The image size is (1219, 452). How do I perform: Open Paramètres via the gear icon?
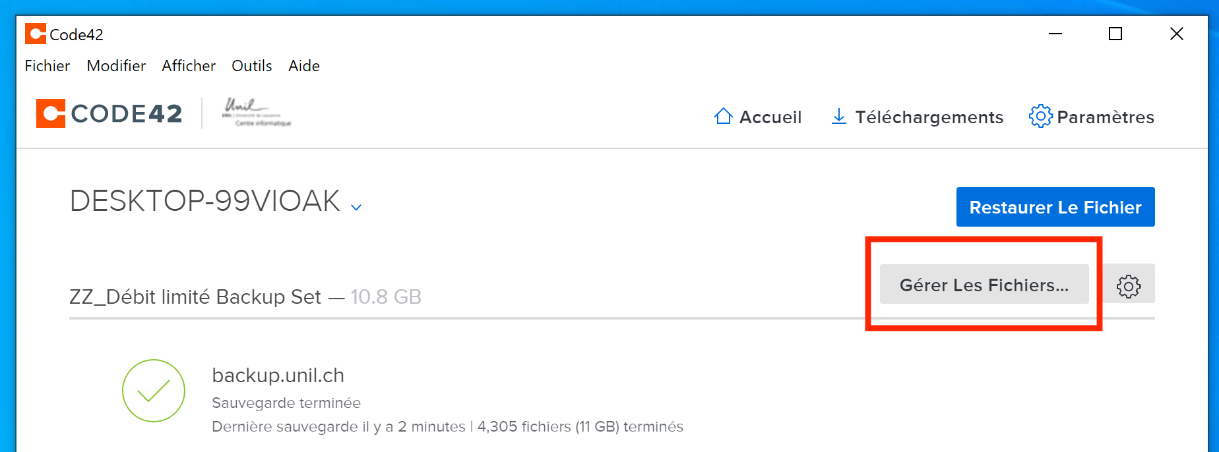tap(1040, 117)
